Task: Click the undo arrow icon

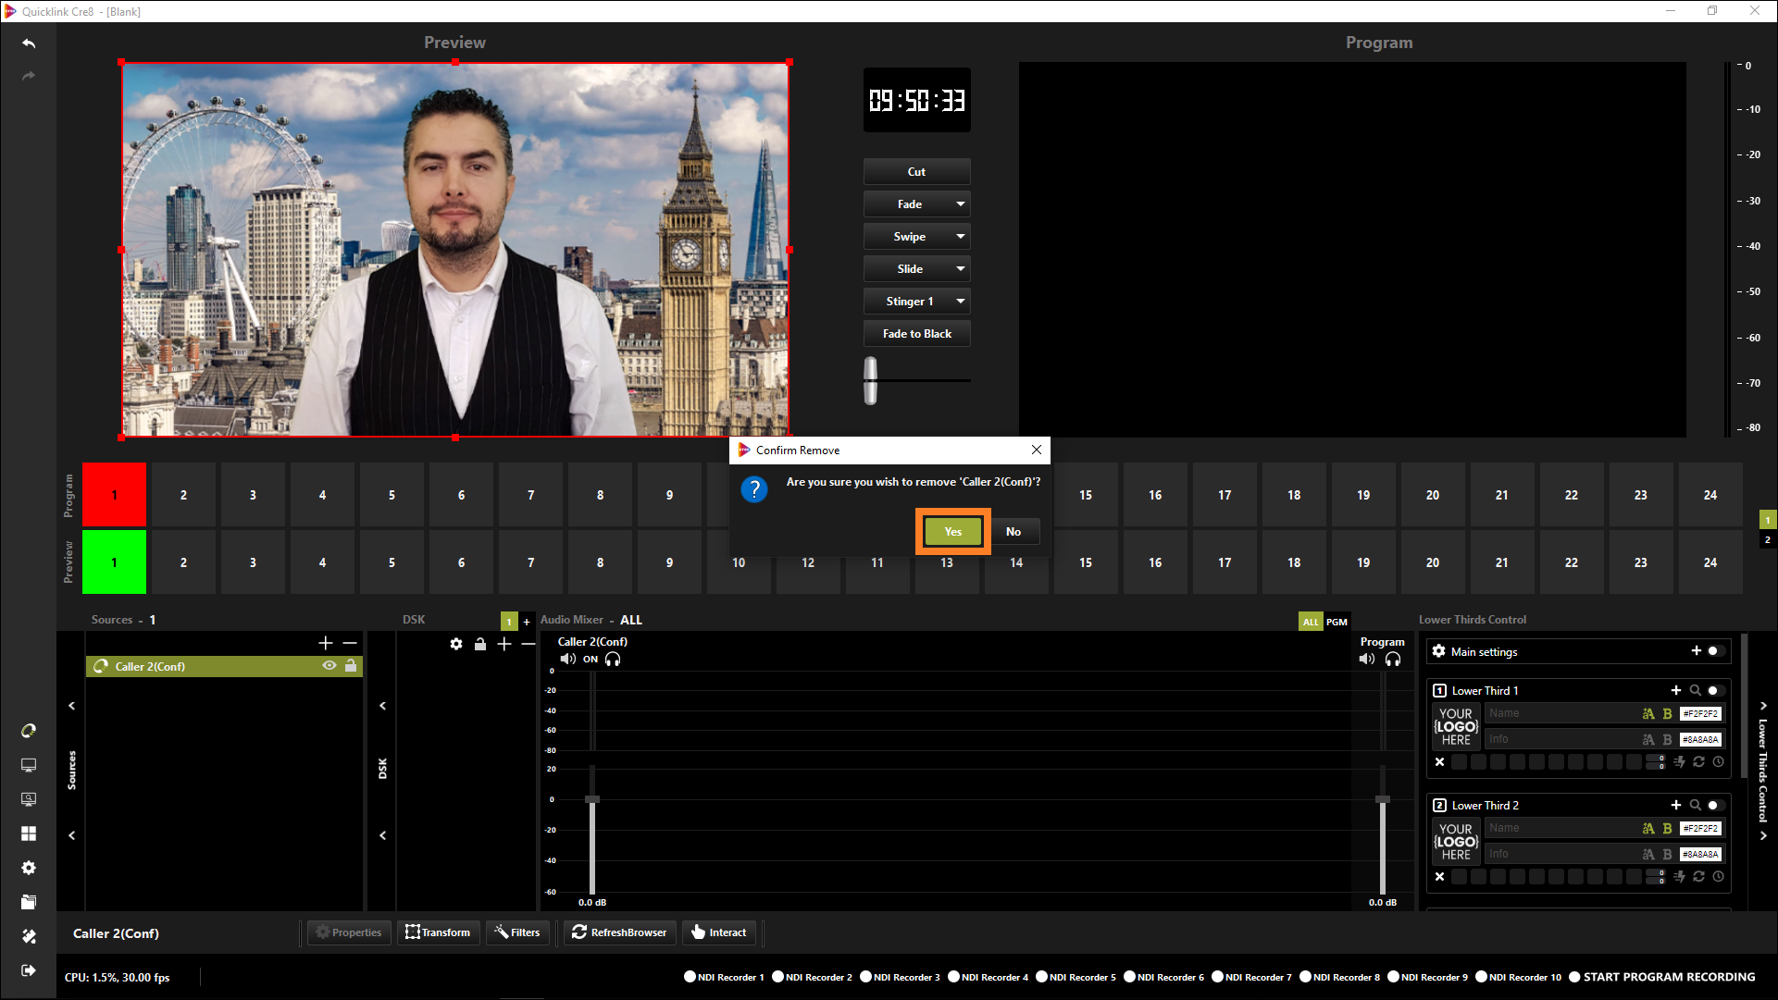Action: (x=29, y=43)
